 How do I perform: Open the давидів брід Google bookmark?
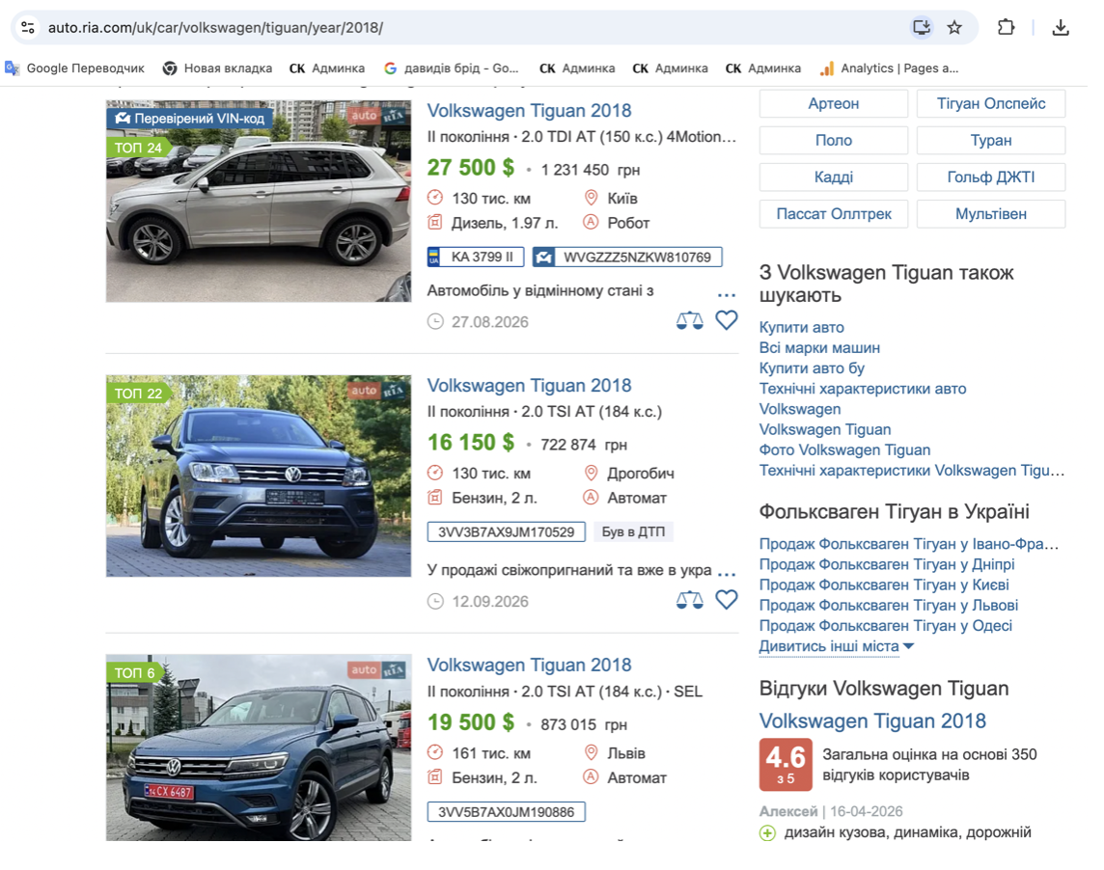point(452,68)
